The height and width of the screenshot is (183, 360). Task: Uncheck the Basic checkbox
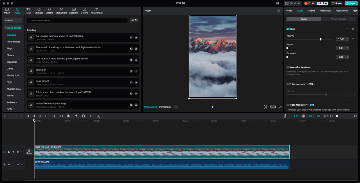(288, 29)
